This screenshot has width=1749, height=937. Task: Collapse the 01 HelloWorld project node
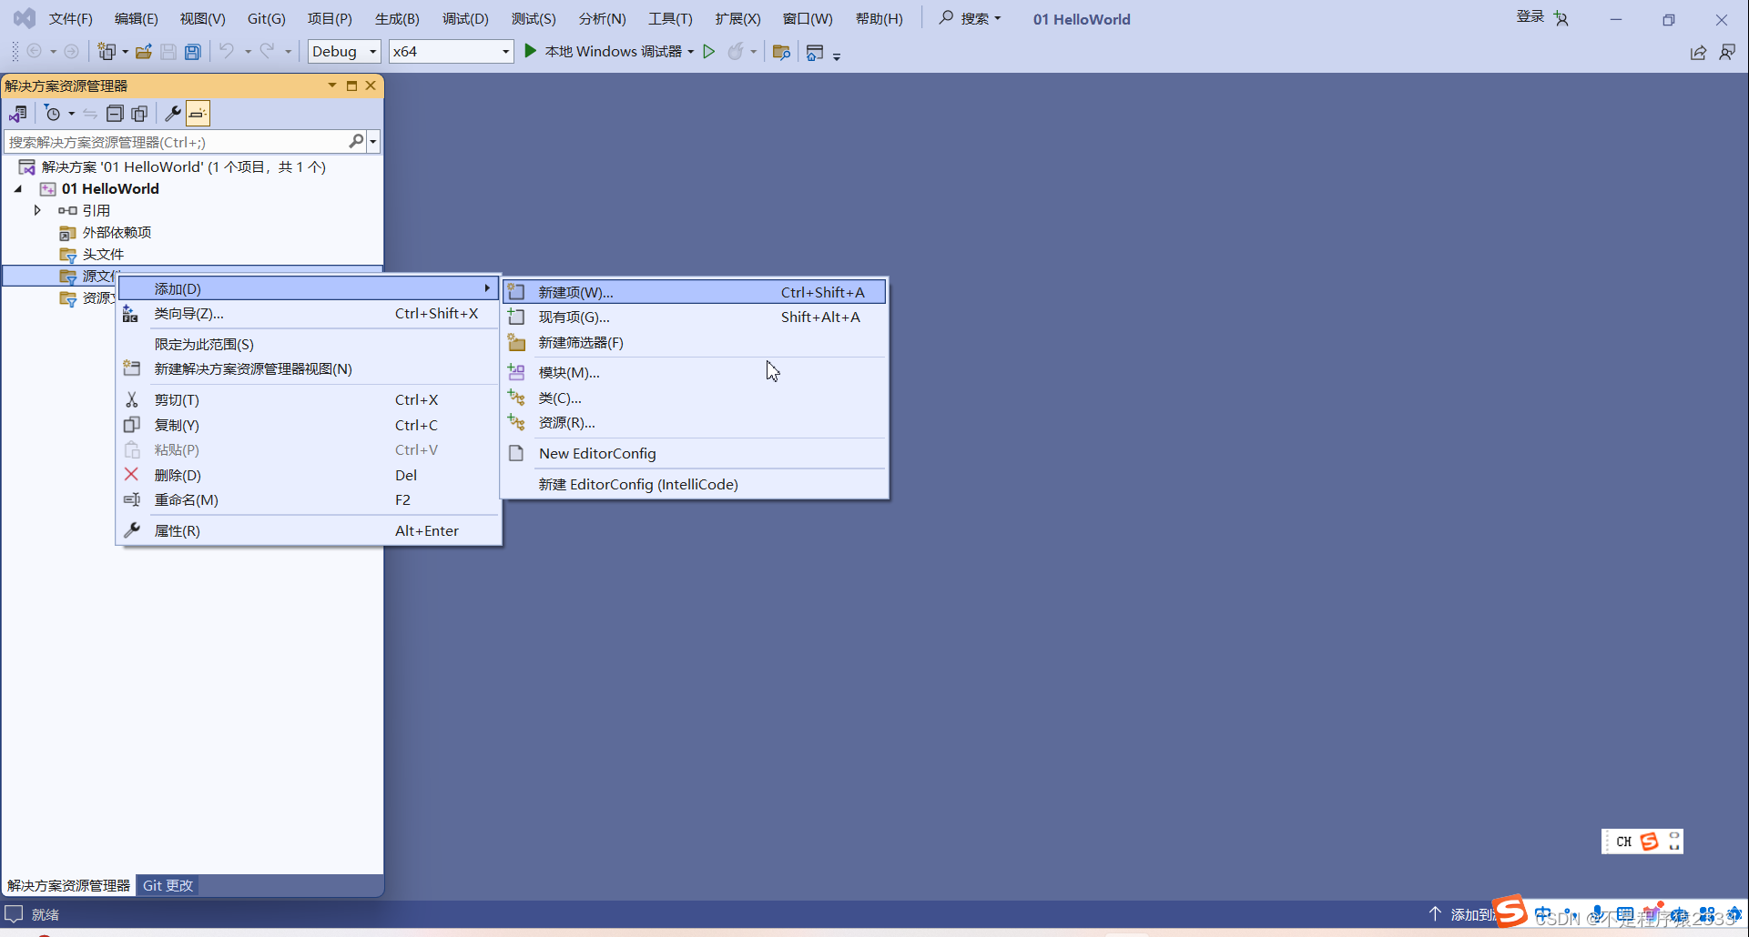click(18, 188)
